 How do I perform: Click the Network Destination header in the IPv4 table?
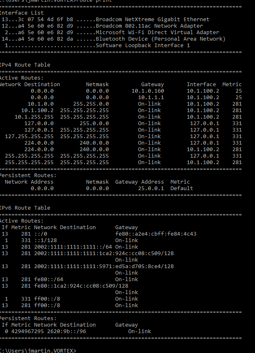(x=29, y=84)
